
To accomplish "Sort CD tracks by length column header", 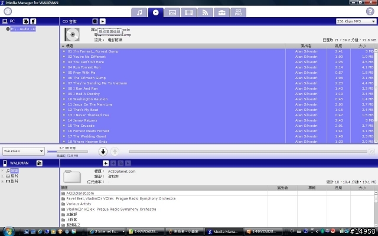I will tap(338, 46).
